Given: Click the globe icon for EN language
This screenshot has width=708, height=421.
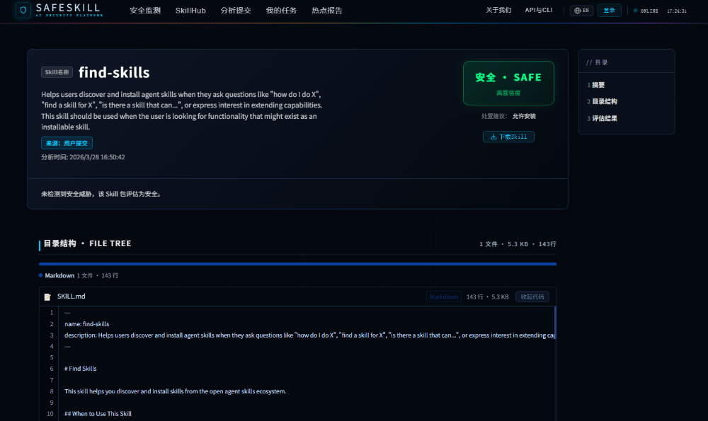Looking at the screenshot, I should (x=578, y=11).
